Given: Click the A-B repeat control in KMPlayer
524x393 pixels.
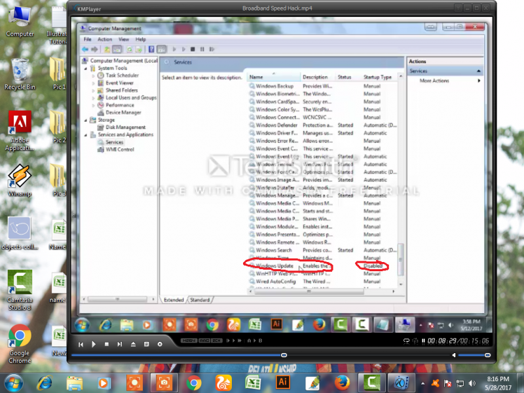Looking at the screenshot, I should [255, 341].
